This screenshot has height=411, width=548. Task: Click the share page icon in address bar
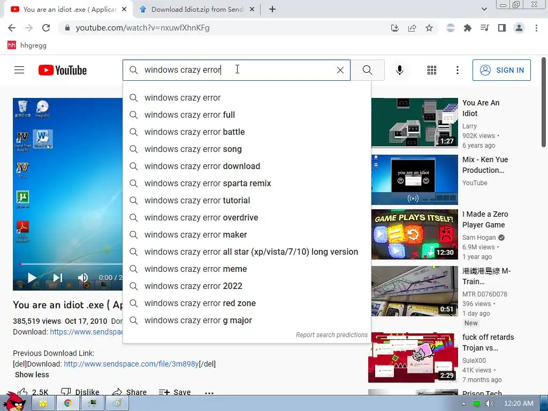pyautogui.click(x=412, y=28)
